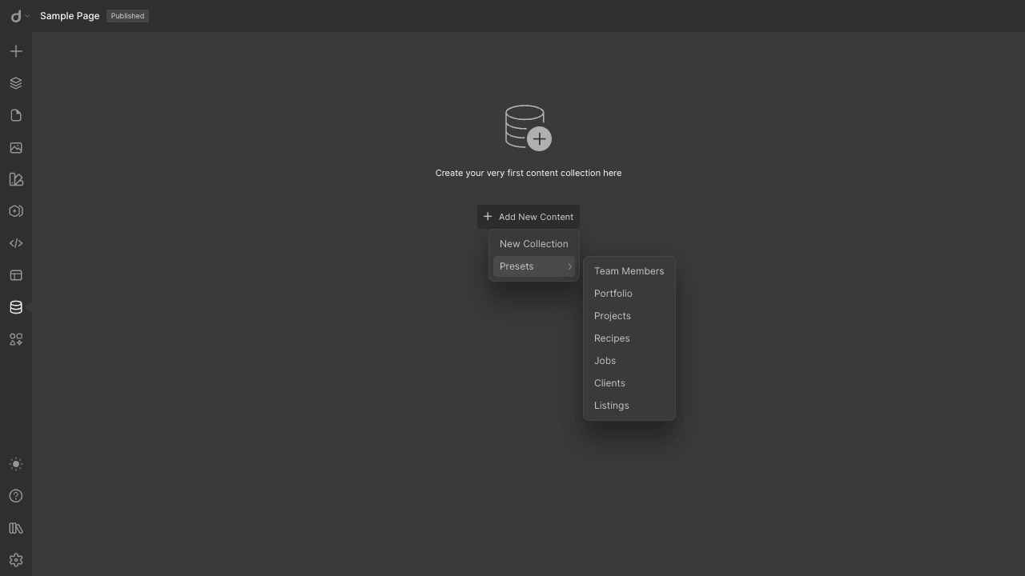
Task: Select the Clients preset
Action: coord(629,383)
